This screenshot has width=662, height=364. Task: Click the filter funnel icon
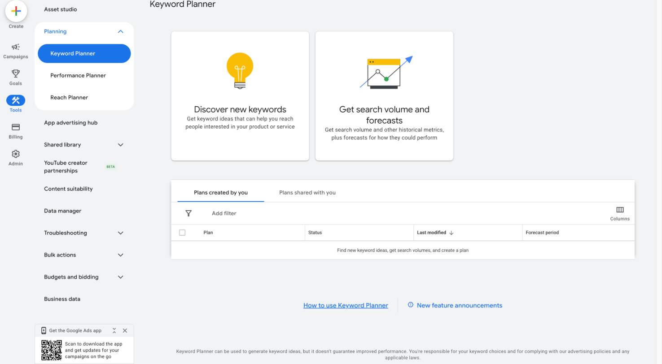pyautogui.click(x=189, y=213)
